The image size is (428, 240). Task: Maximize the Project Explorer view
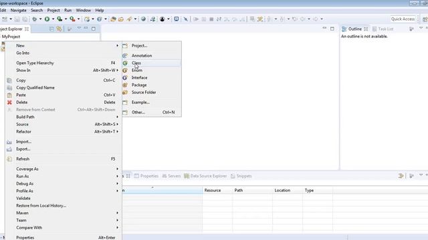click(x=94, y=29)
